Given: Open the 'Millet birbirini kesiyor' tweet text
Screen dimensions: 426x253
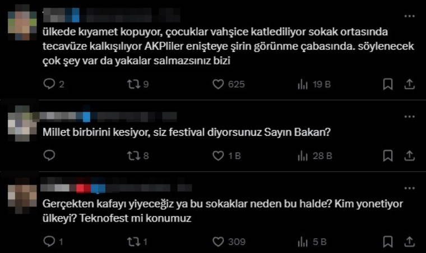Looking at the screenshot, I should [x=187, y=132].
